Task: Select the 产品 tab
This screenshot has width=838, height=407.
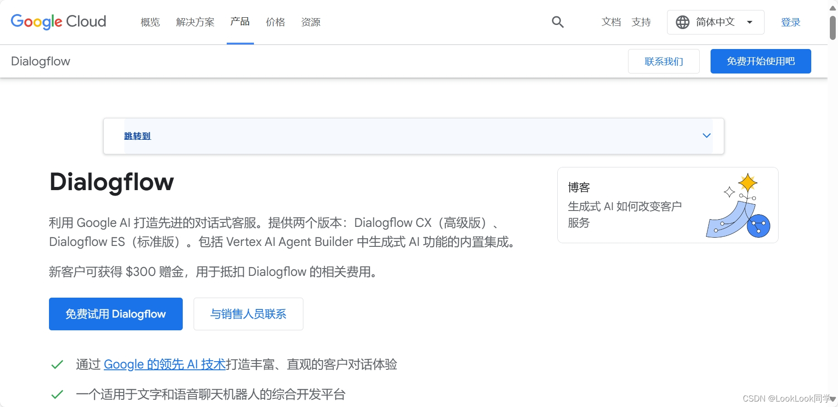Action: pos(240,21)
